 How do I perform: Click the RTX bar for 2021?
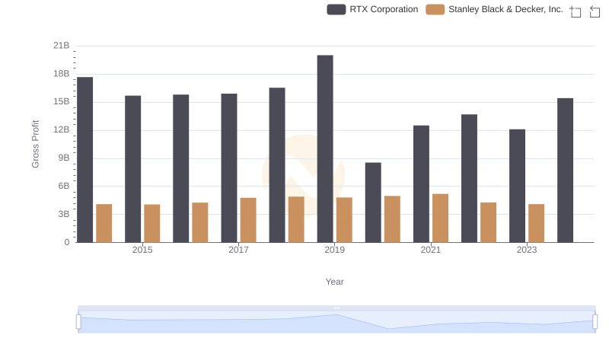[422, 184]
